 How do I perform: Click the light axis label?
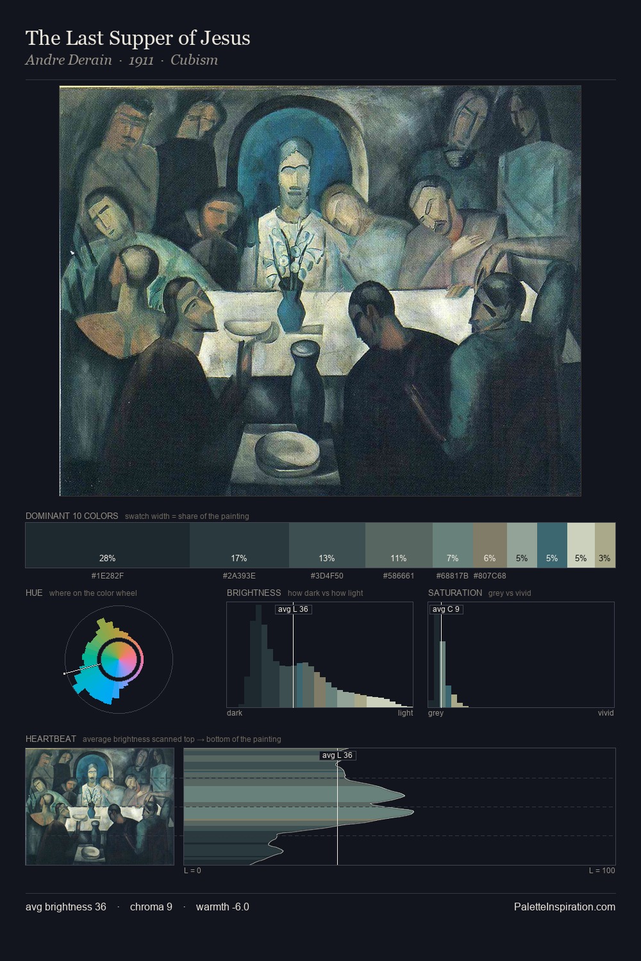(405, 713)
